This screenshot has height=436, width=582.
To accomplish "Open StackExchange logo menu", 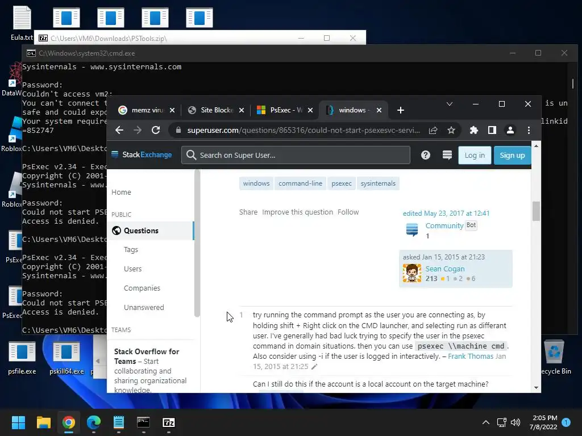I will coord(142,154).
